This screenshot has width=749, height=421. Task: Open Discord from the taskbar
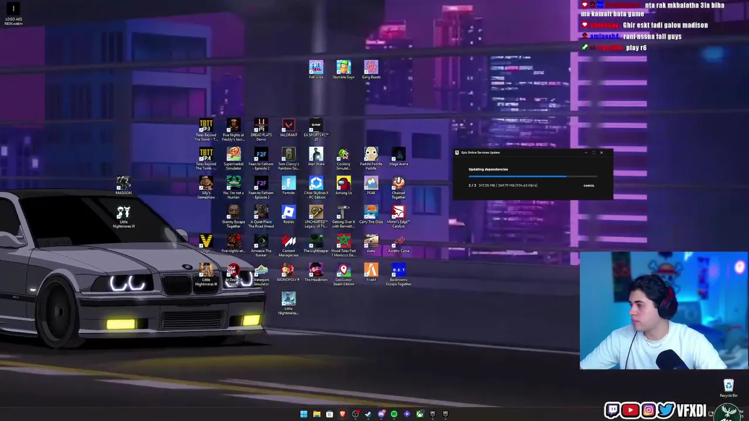coord(381,414)
